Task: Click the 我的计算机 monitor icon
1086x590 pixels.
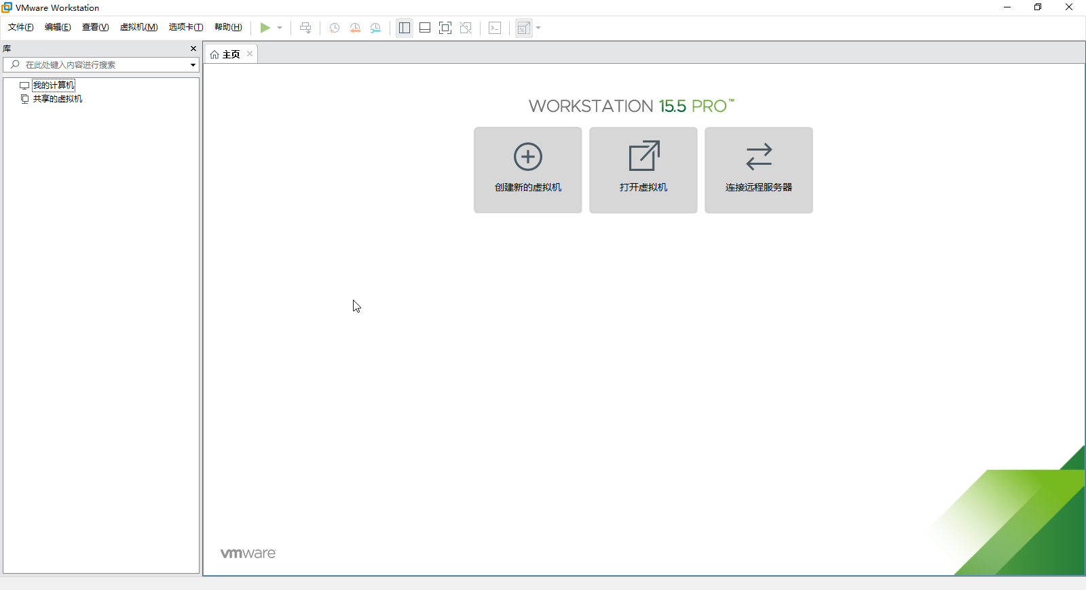Action: click(x=24, y=85)
